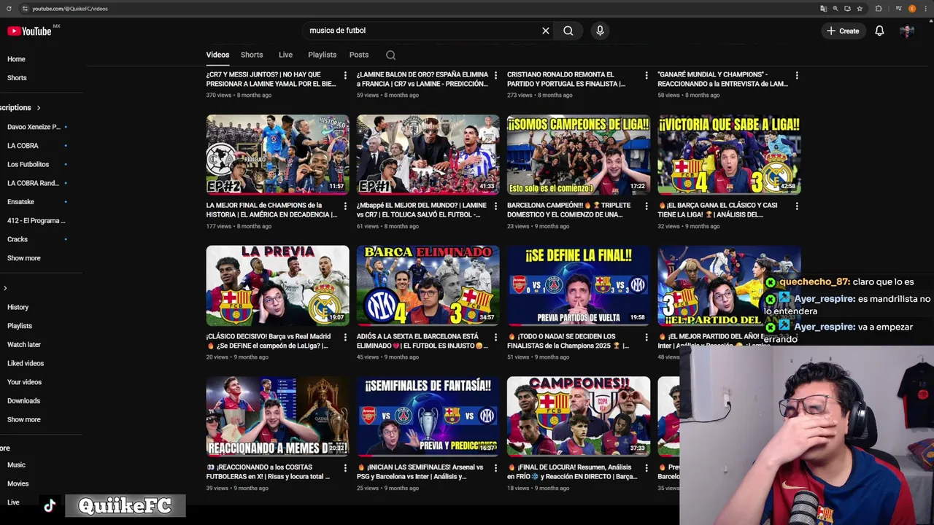
Task: Open the orange browser profile avatar
Action: pos(912,9)
